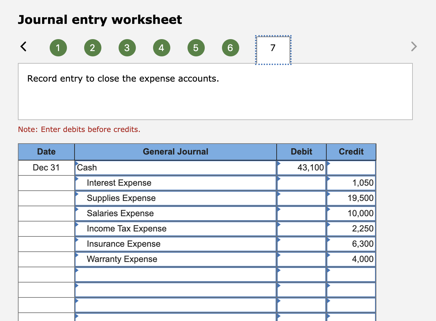Select the Debit column header
The width and height of the screenshot is (436, 321).
click(301, 152)
